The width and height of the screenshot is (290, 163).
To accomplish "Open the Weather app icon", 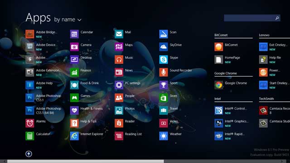I will coord(164,136).
